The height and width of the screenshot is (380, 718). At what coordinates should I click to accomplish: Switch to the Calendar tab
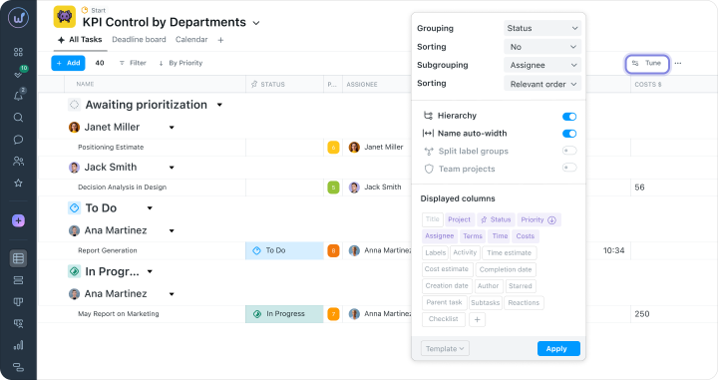pyautogui.click(x=191, y=40)
